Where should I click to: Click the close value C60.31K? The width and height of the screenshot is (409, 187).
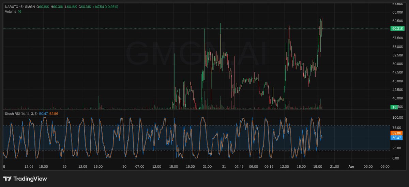(x=85, y=7)
